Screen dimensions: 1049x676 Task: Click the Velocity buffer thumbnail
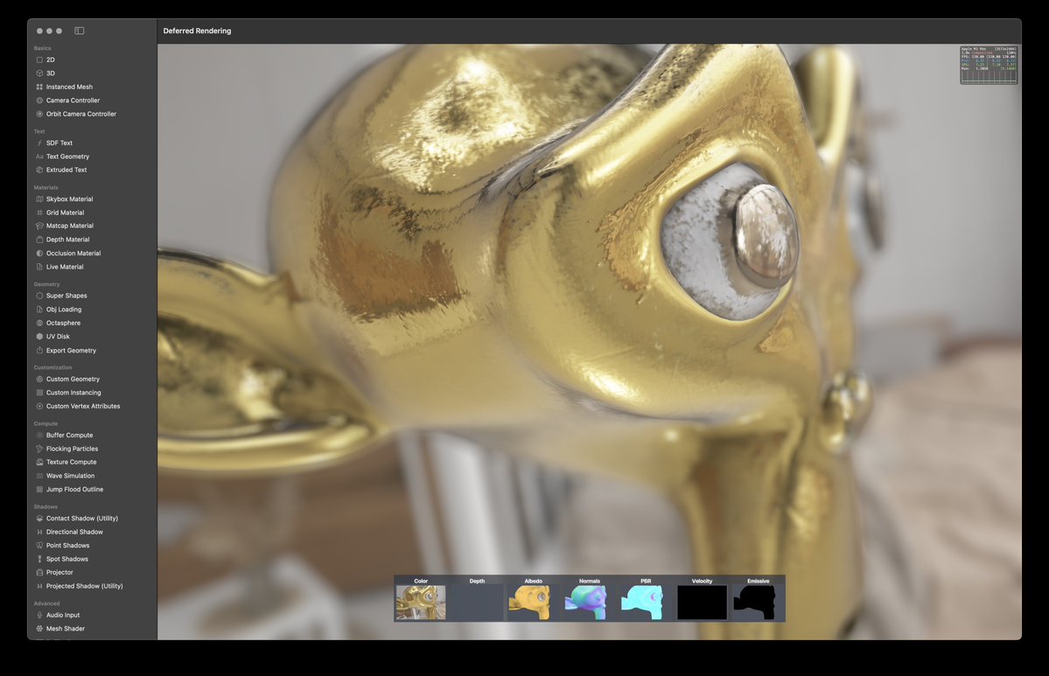701,600
